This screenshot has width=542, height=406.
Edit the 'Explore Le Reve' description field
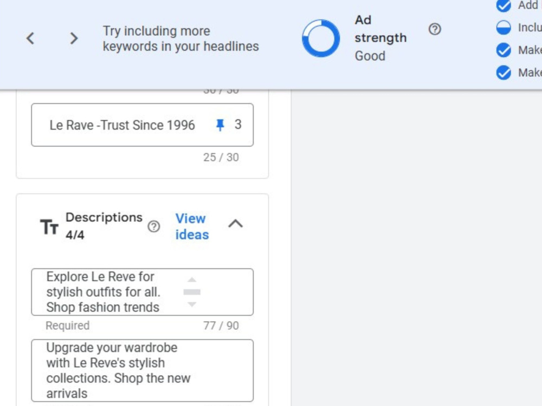[x=142, y=292]
